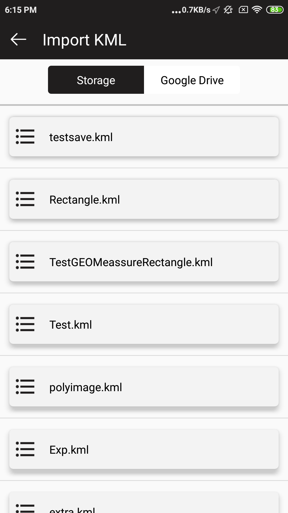Viewport: 288px width, 513px height.
Task: Switch to the Google Drive tab
Action: (x=192, y=80)
